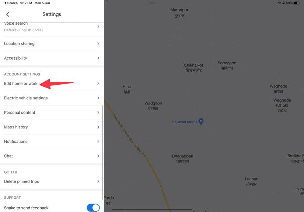The height and width of the screenshot is (212, 304).
Task: Open Chat settings
Action: 52,156
